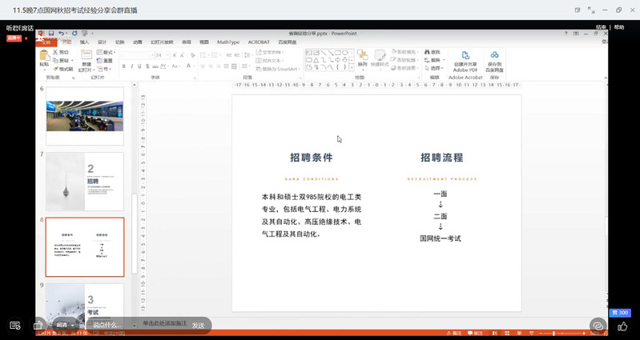Click the End (结束) link at top right
The width and height of the screenshot is (640, 340).
tap(601, 26)
